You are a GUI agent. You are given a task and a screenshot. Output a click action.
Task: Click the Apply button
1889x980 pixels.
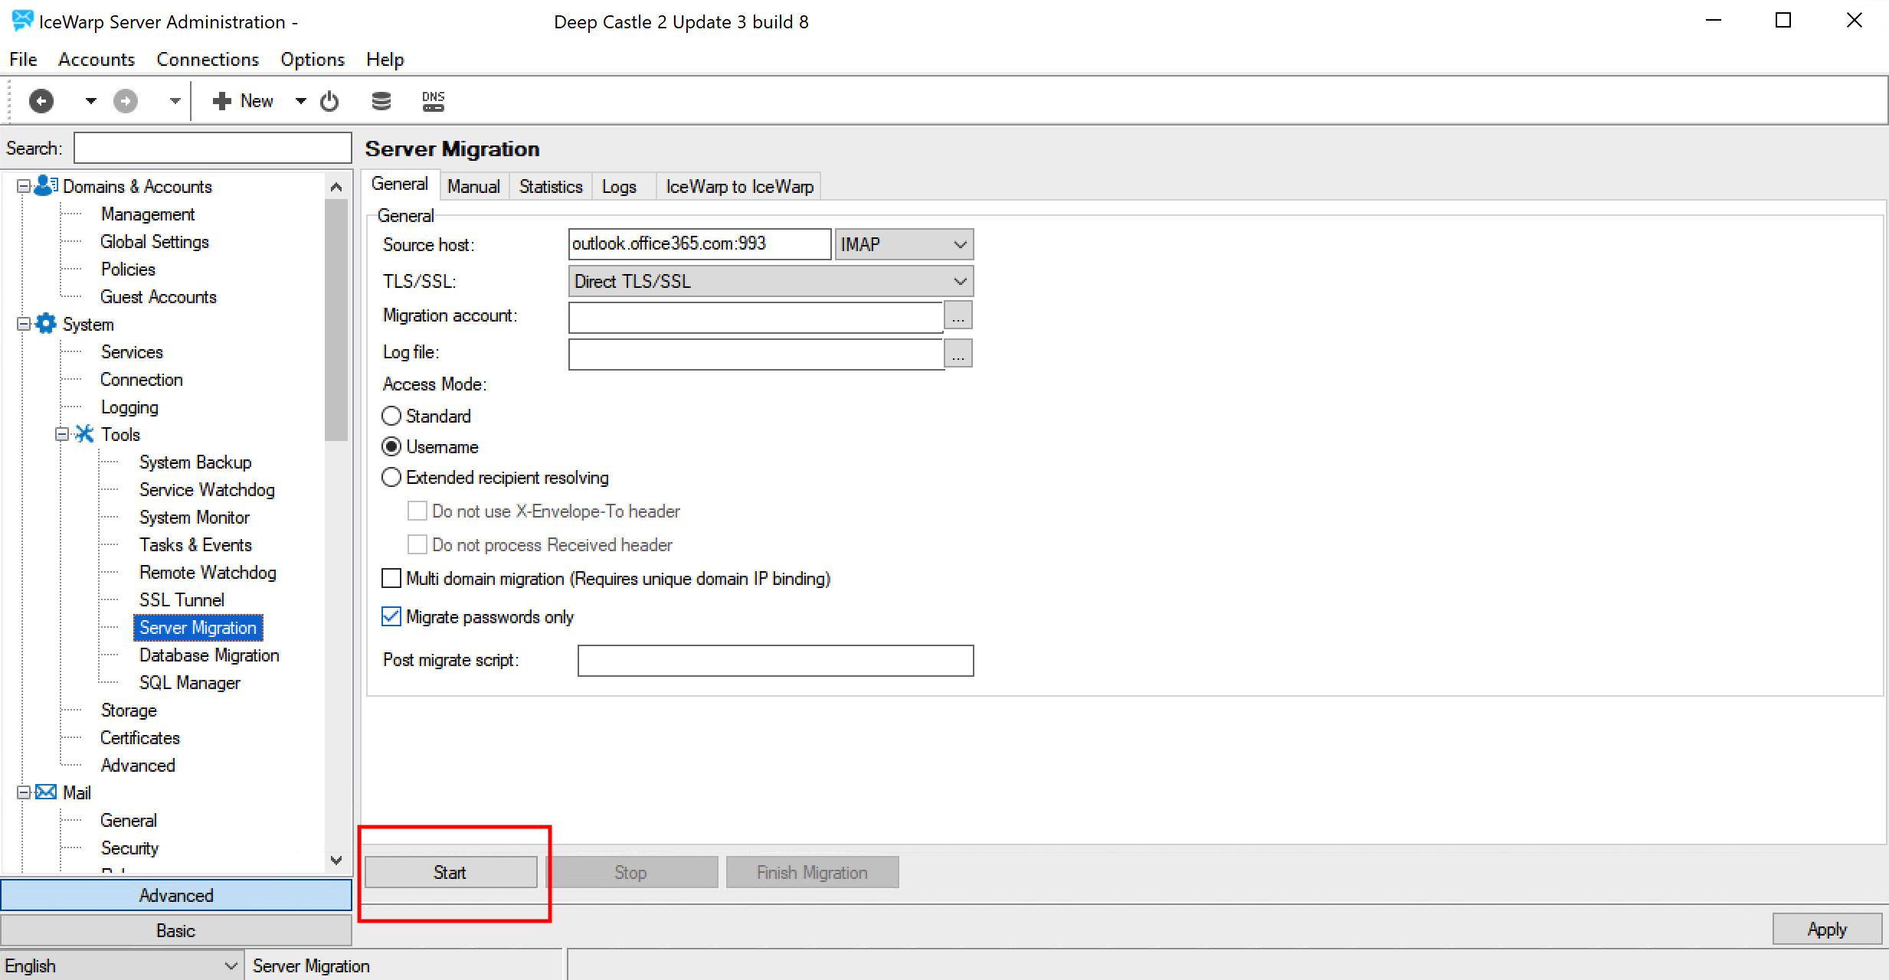point(1827,929)
